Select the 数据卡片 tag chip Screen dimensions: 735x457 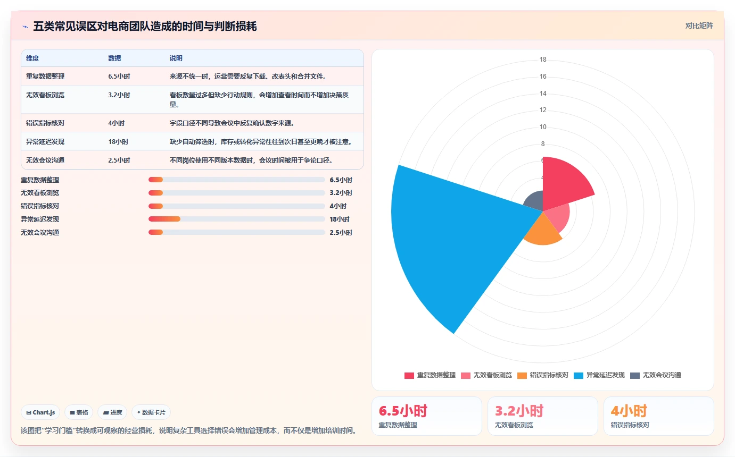click(x=151, y=412)
